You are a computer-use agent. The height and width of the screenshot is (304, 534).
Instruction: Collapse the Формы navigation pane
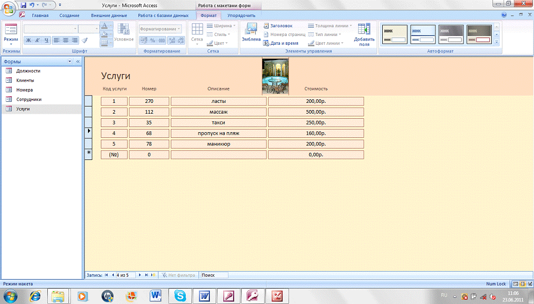click(x=78, y=61)
